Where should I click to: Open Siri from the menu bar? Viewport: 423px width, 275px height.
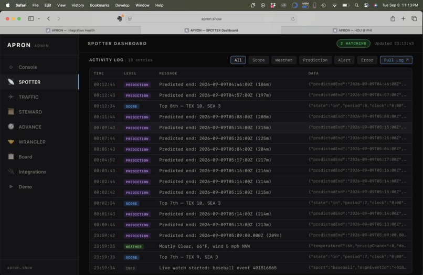tap(376, 5)
